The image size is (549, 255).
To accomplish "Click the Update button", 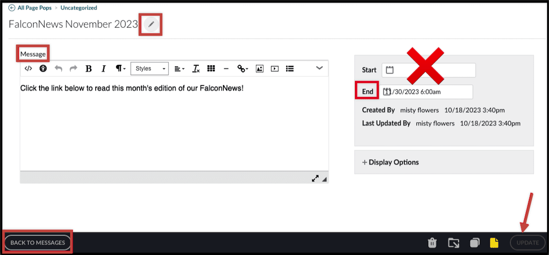I will point(528,242).
